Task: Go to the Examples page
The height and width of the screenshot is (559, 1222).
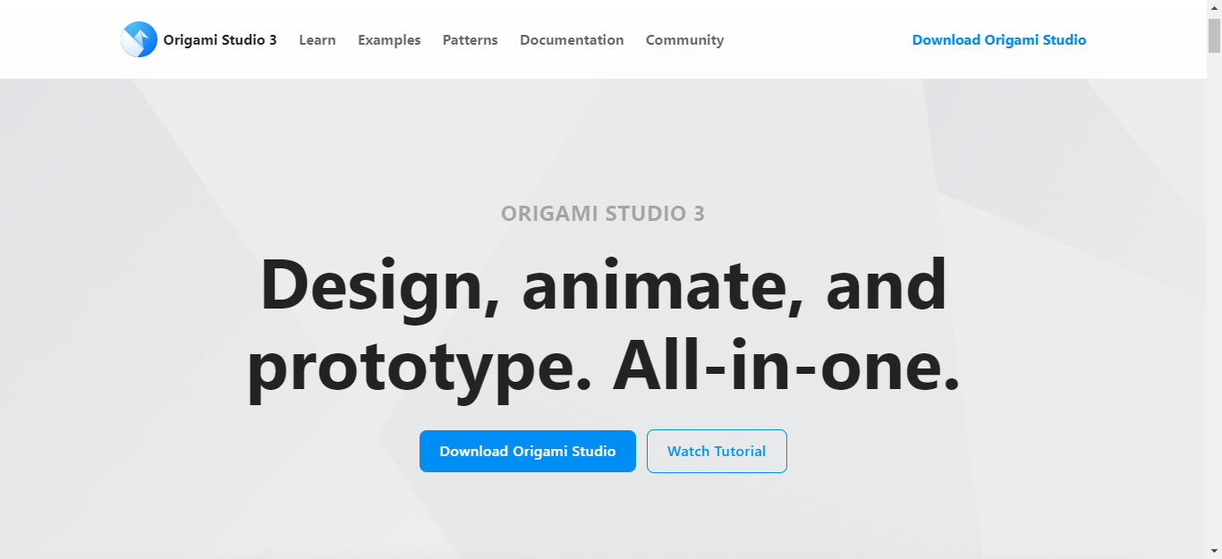Action: click(x=389, y=40)
